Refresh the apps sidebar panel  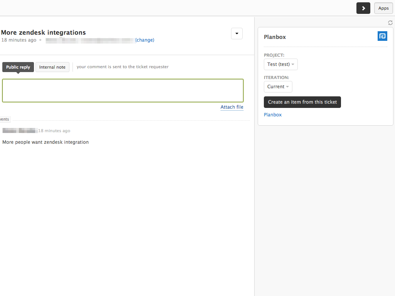point(390,23)
